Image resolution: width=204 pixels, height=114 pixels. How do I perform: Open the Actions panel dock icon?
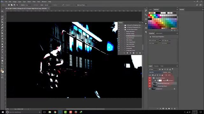click(146, 24)
